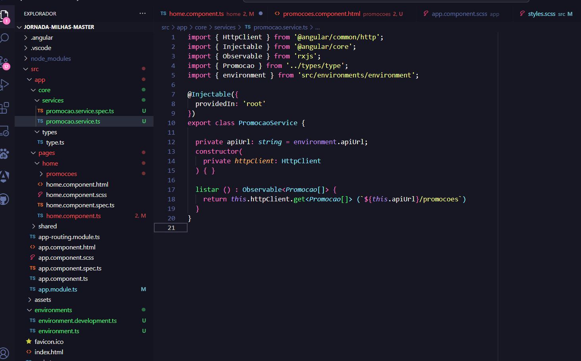The image size is (581, 361).
Task: Open the Accounts icon in activity bar
Action: (4, 353)
